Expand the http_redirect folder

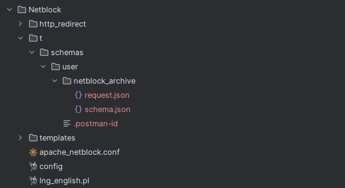tap(20, 24)
